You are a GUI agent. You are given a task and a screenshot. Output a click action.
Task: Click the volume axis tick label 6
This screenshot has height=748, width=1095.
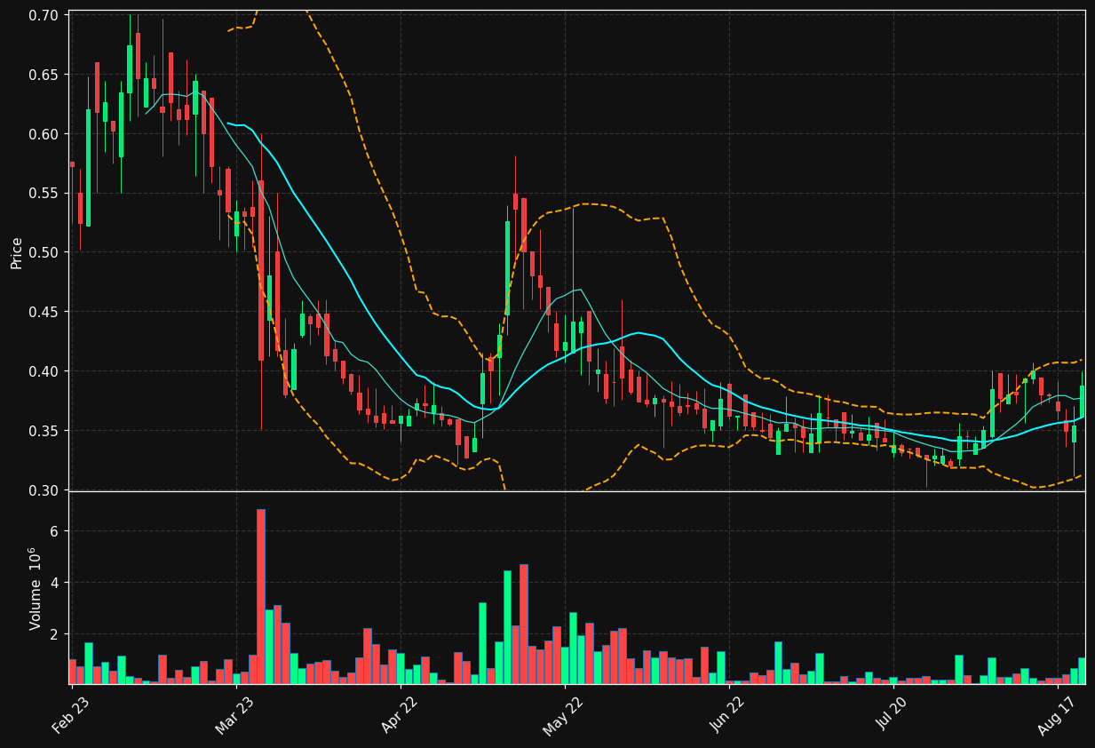[53, 531]
